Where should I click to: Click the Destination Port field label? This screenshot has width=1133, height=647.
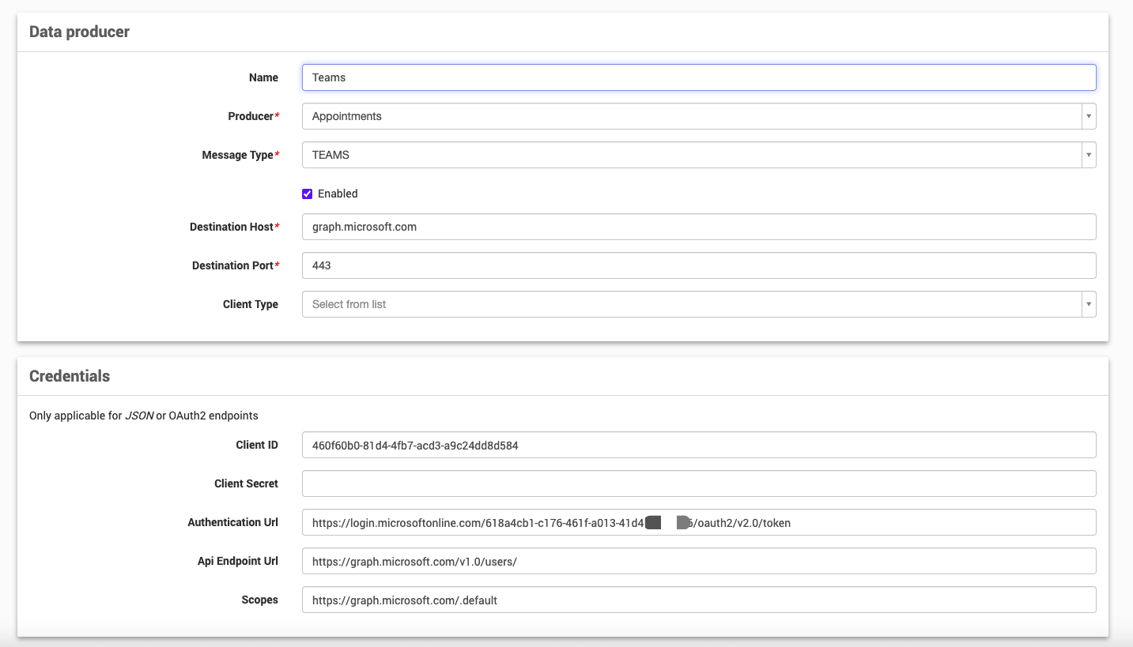232,265
